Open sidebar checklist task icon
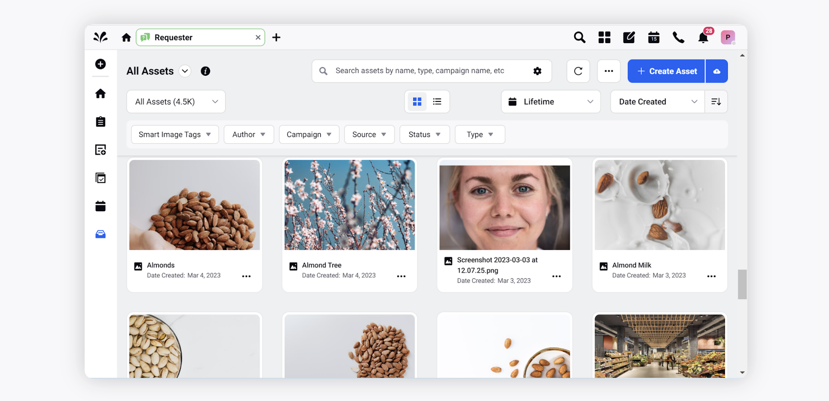The height and width of the screenshot is (401, 829). [x=101, y=178]
